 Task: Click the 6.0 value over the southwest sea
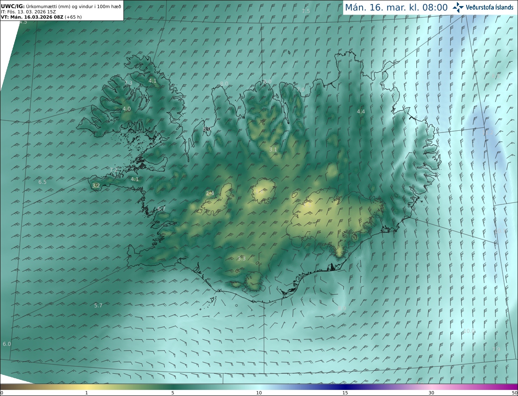tap(7, 344)
